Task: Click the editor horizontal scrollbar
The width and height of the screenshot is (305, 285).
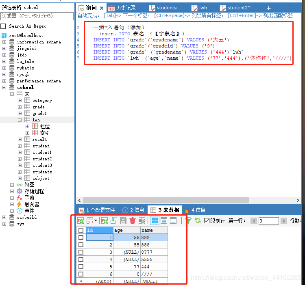Action: [x=166, y=200]
